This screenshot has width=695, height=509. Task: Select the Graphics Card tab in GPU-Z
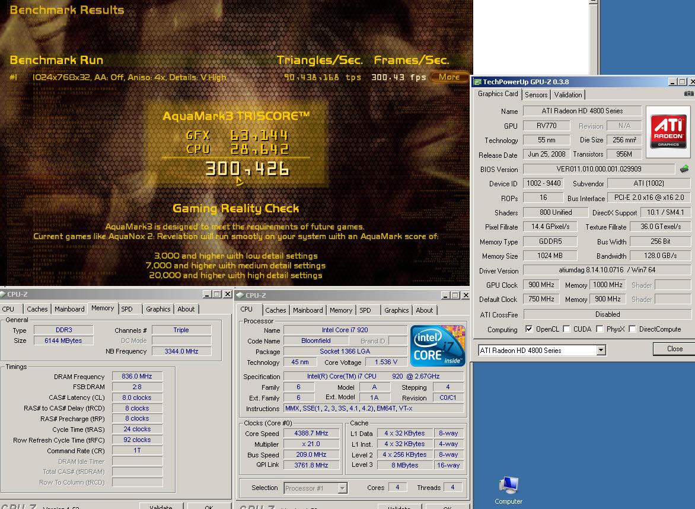[498, 94]
